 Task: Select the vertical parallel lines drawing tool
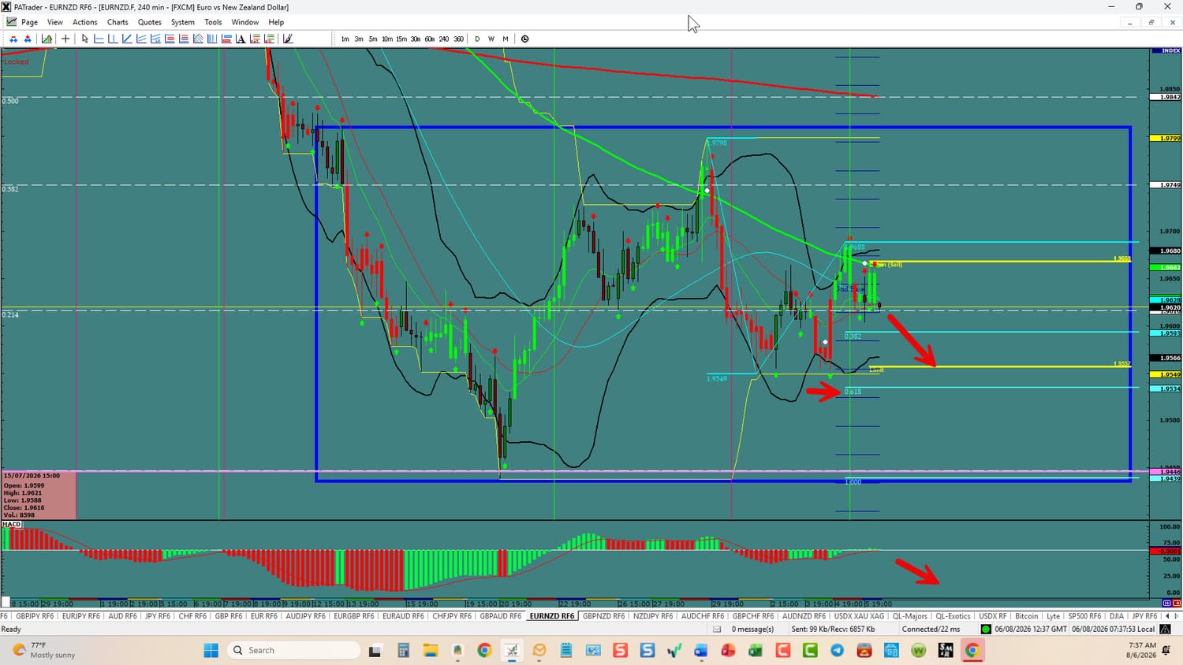coord(212,39)
